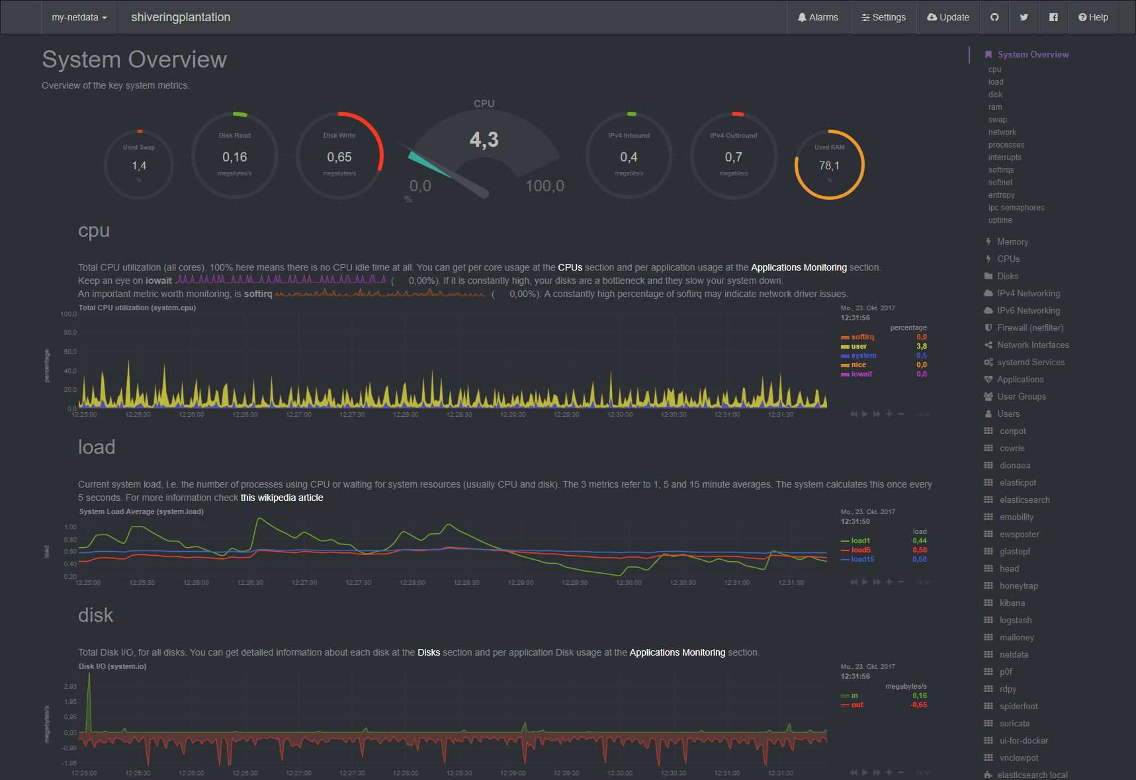1136x780 pixels.
Task: Zoom in the CPU utilization chart
Action: [x=889, y=414]
